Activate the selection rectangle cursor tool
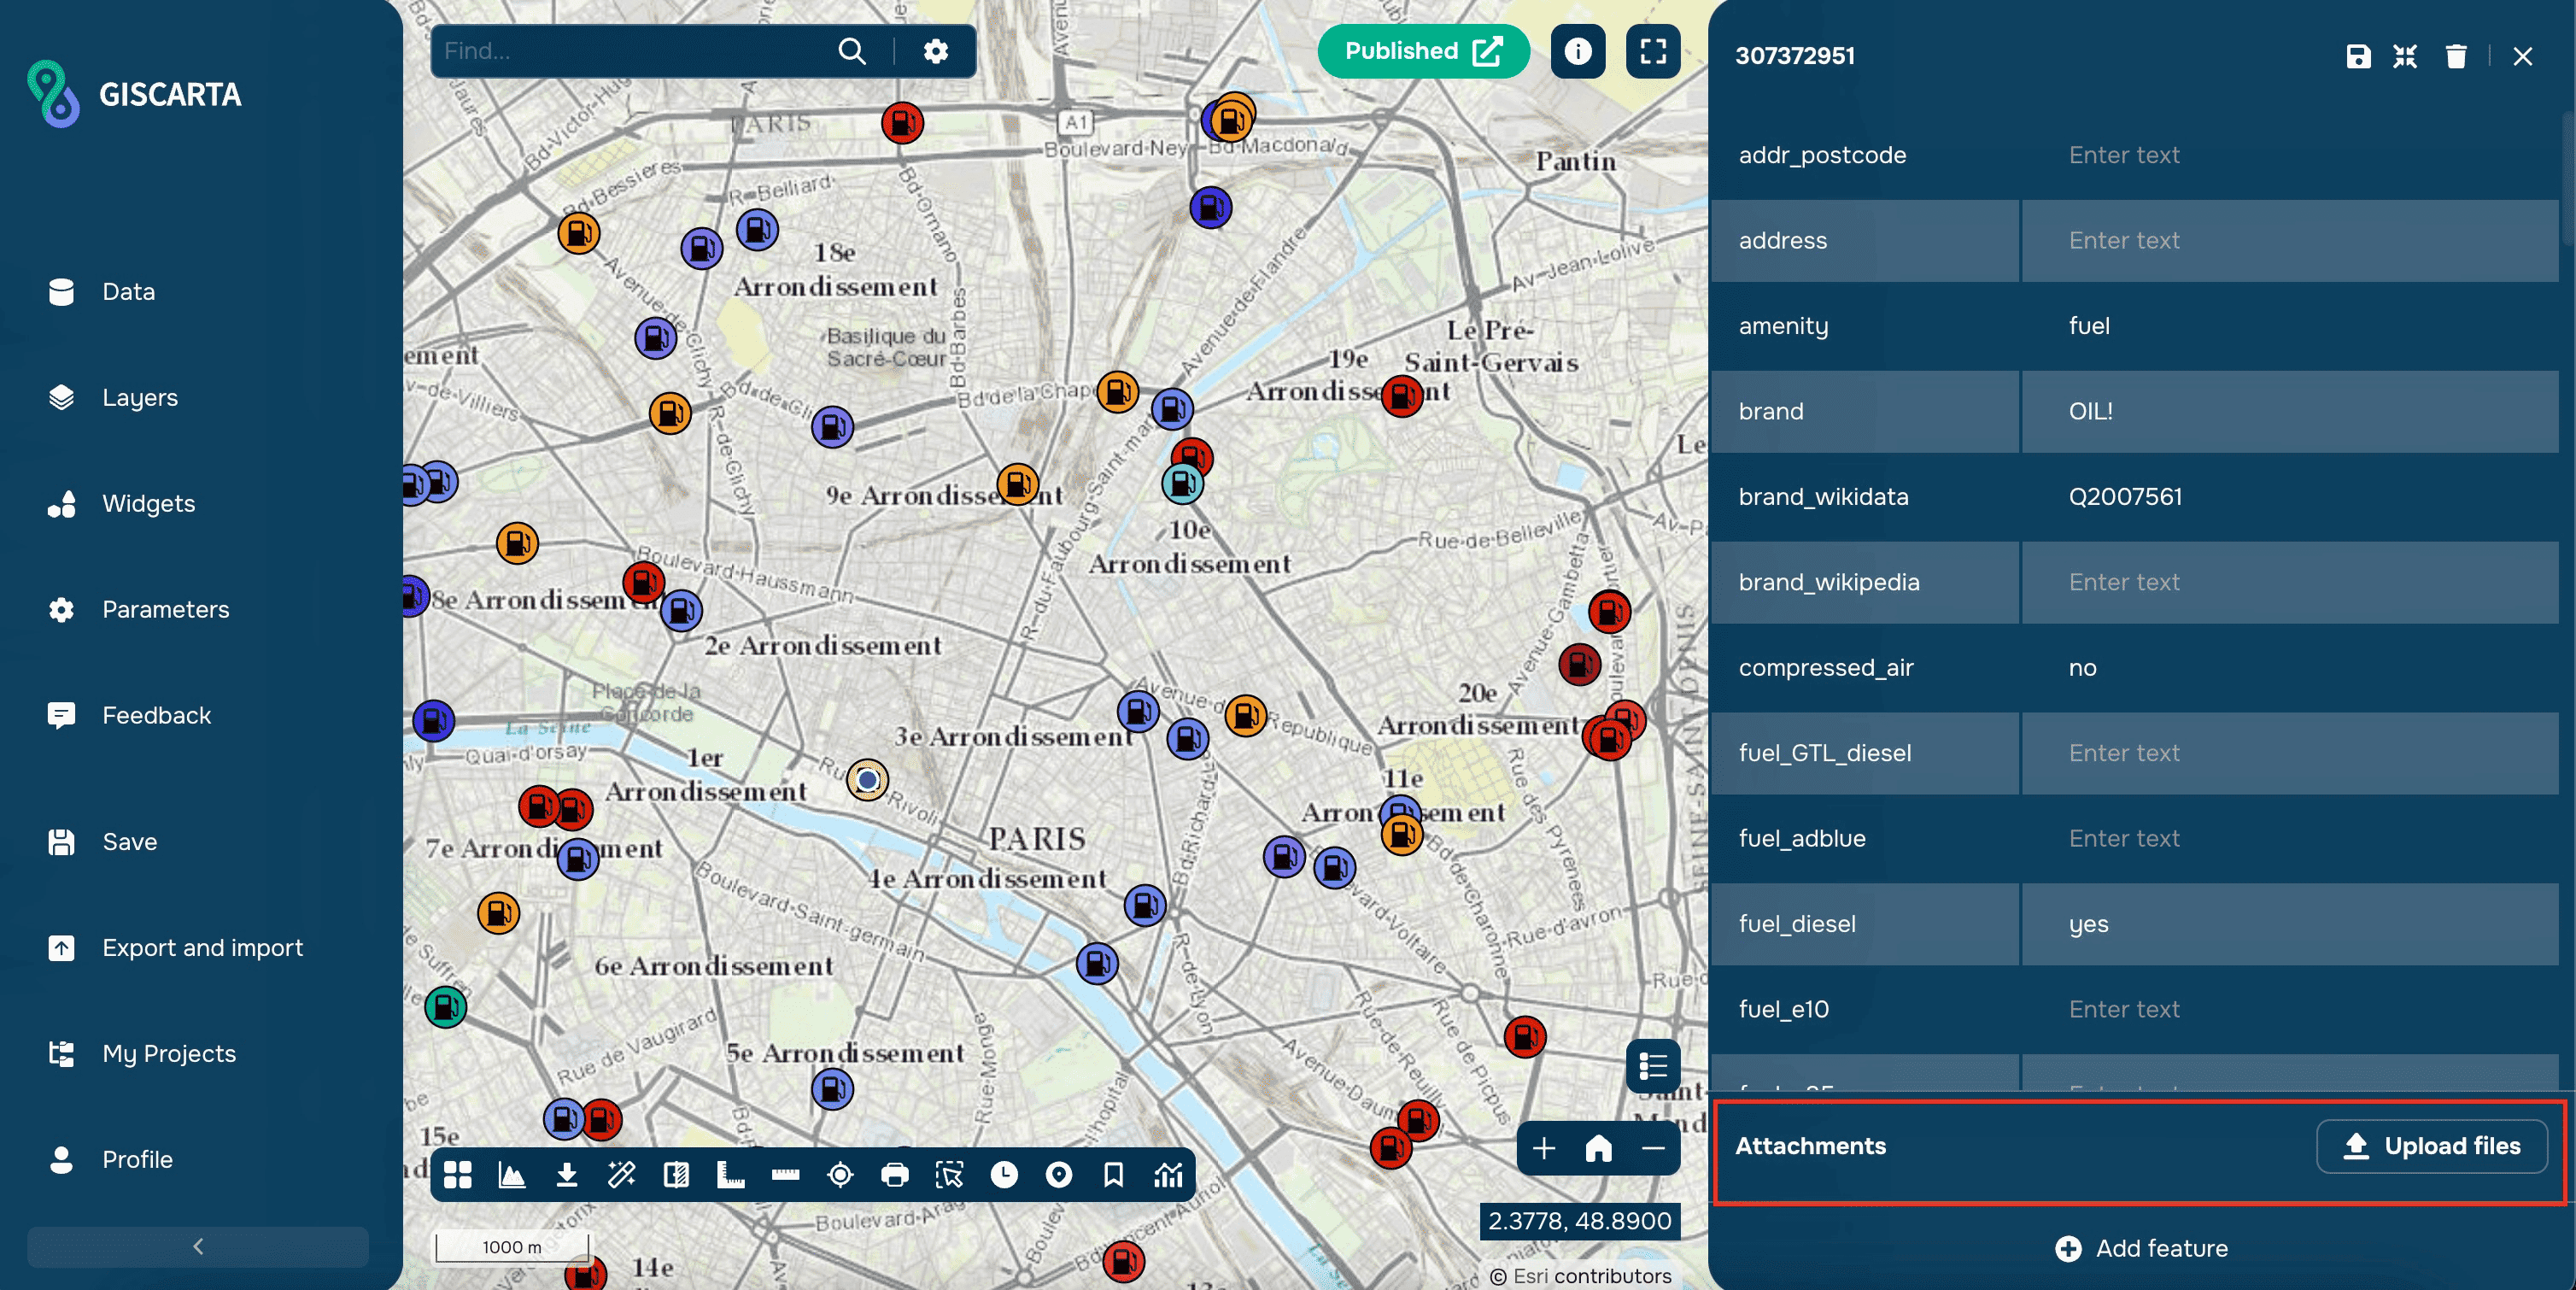Screen dimensions: 2576x1290 pos(949,1174)
